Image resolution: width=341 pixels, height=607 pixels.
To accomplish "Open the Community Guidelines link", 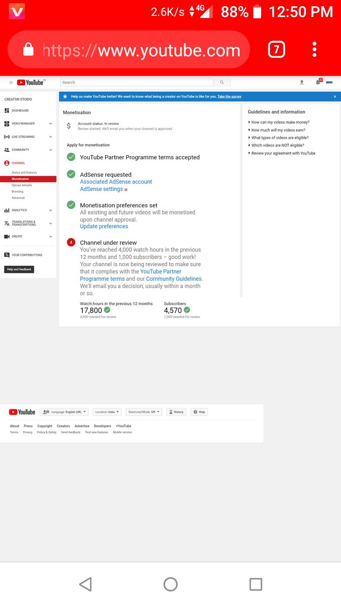I will click(x=174, y=279).
